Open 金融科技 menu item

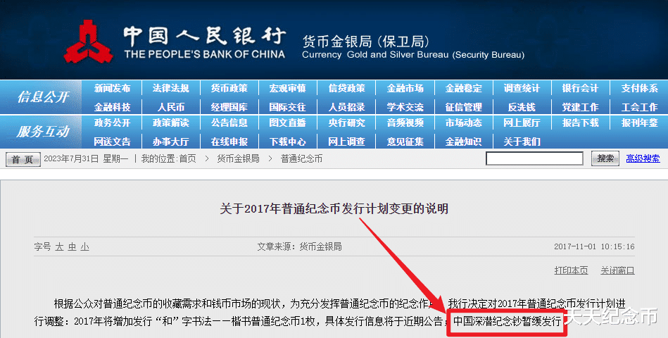pyautogui.click(x=112, y=107)
